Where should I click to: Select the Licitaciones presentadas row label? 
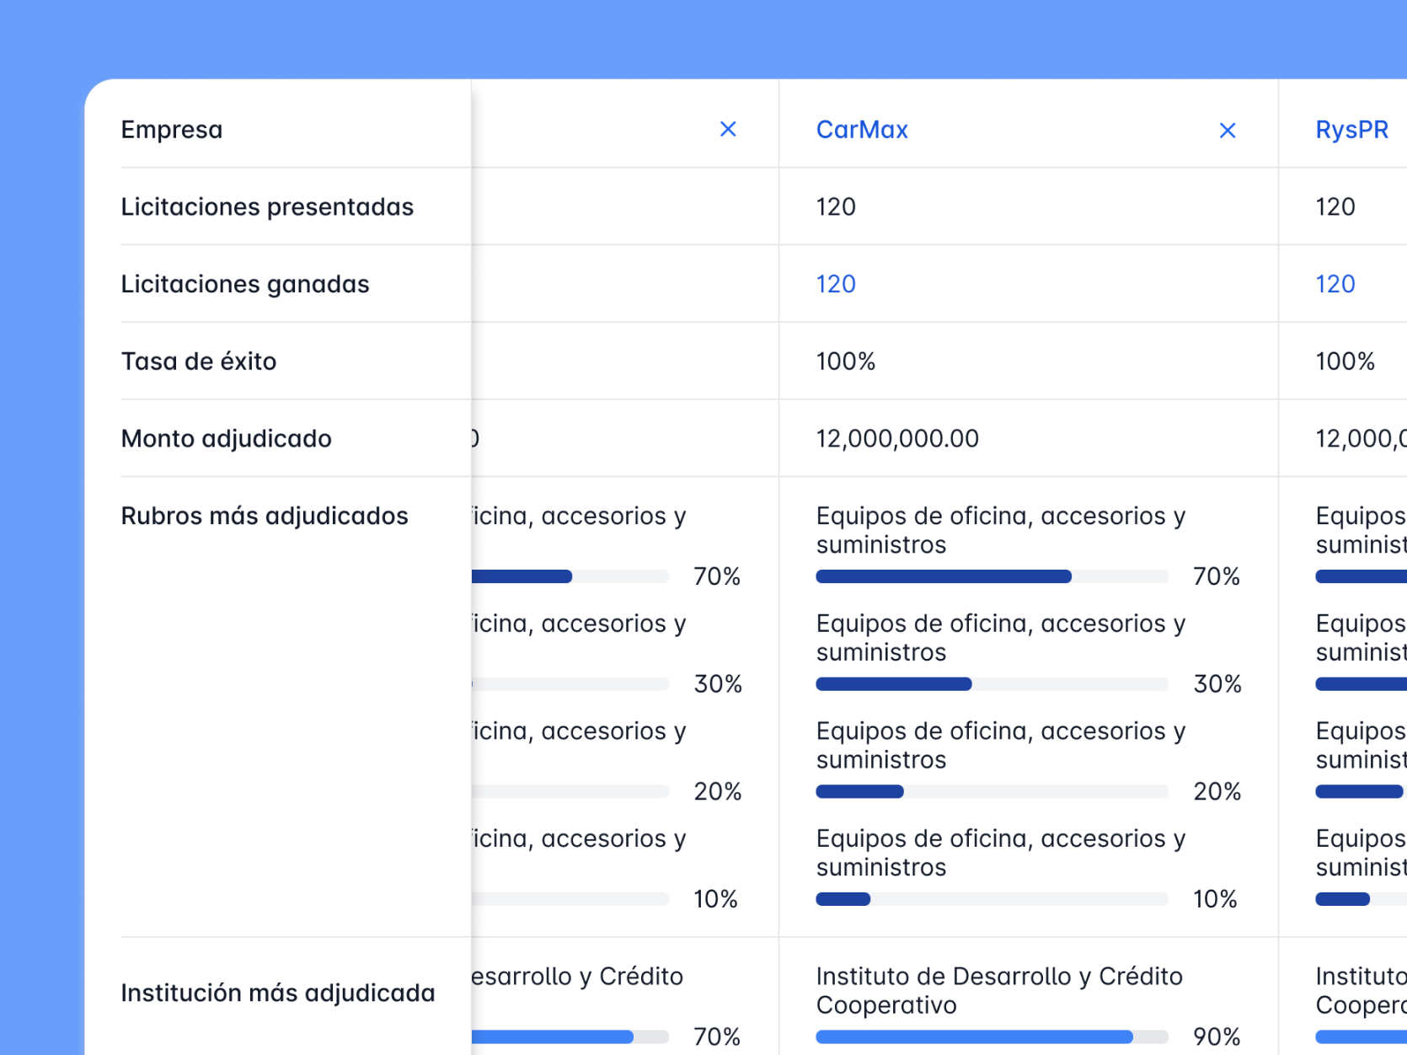[x=267, y=207]
